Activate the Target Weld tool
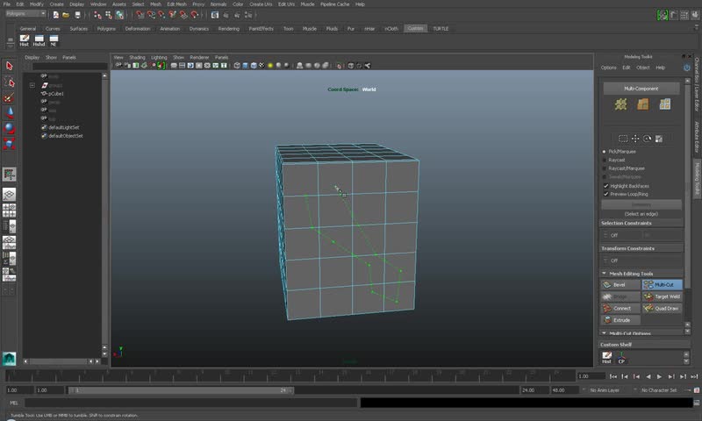Image resolution: width=702 pixels, height=421 pixels. click(663, 296)
